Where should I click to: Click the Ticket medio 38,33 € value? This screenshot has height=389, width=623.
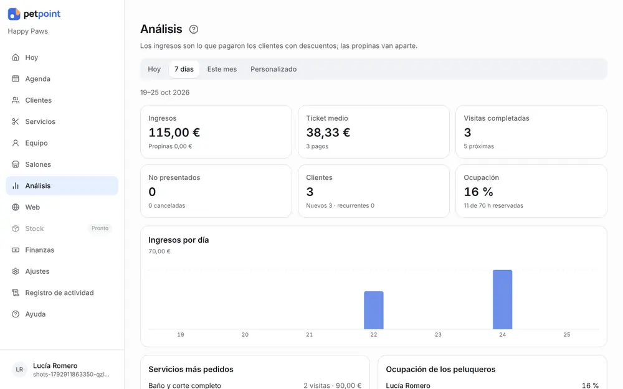coord(328,132)
